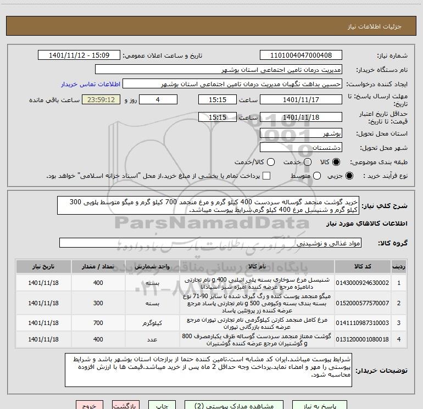
Task: Click the response deadline time field 15:15
Action: coord(218,99)
